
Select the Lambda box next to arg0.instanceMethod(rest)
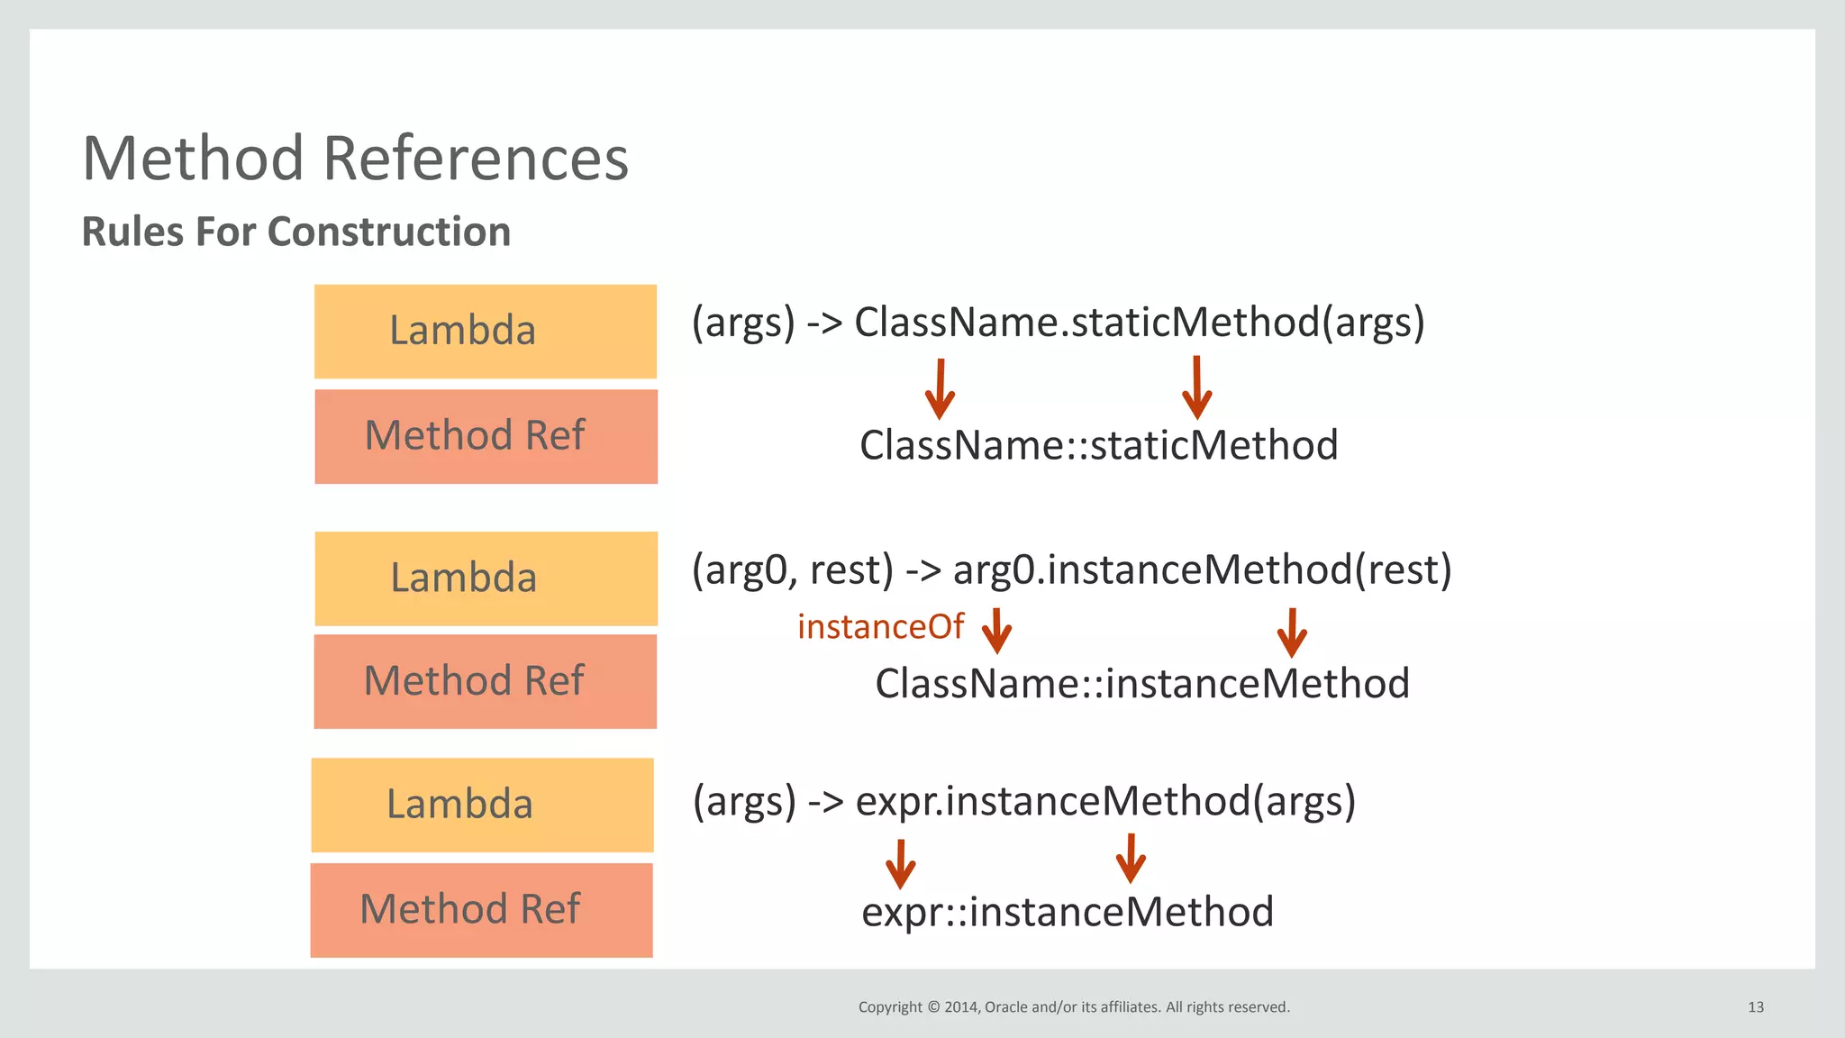pos(486,578)
